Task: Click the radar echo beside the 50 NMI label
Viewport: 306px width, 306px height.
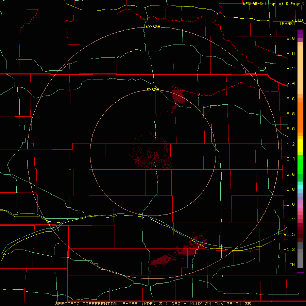Action: click(x=178, y=96)
